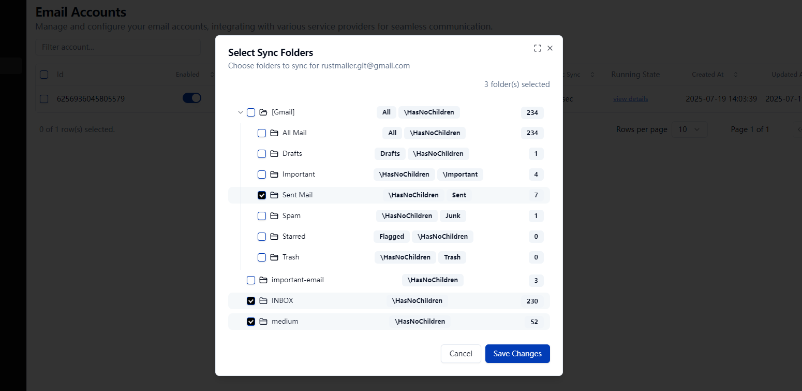Uncheck the Sent Mail folder checkbox
Image resolution: width=802 pixels, height=391 pixels.
(262, 195)
